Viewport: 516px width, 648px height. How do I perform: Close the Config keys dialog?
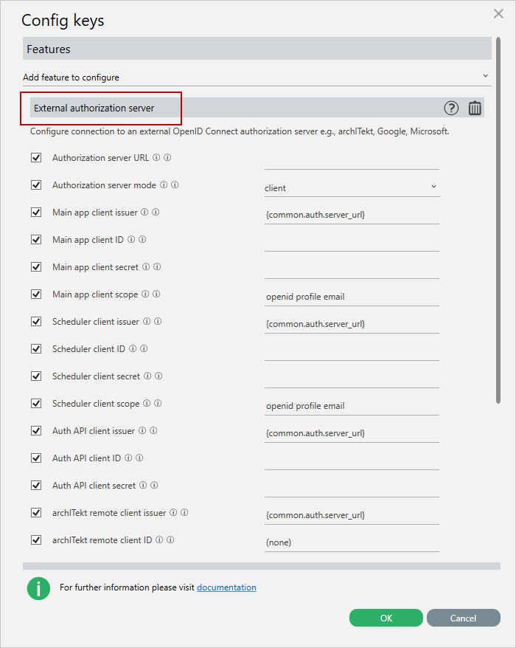(x=498, y=13)
